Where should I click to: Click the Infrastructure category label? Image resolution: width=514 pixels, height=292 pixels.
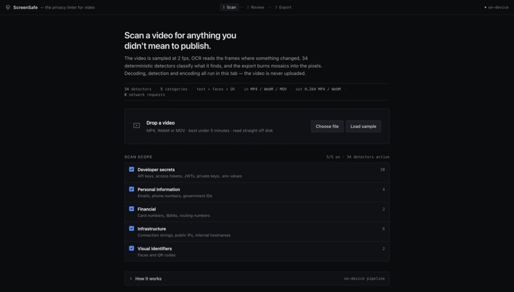click(x=151, y=229)
